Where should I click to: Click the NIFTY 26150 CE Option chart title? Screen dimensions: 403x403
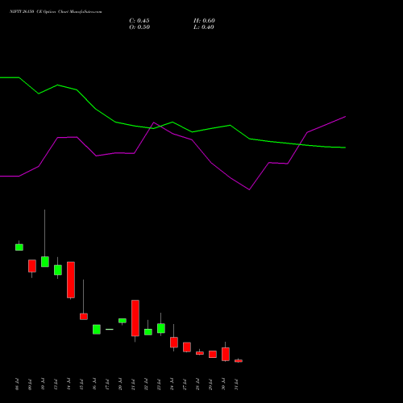pos(56,12)
